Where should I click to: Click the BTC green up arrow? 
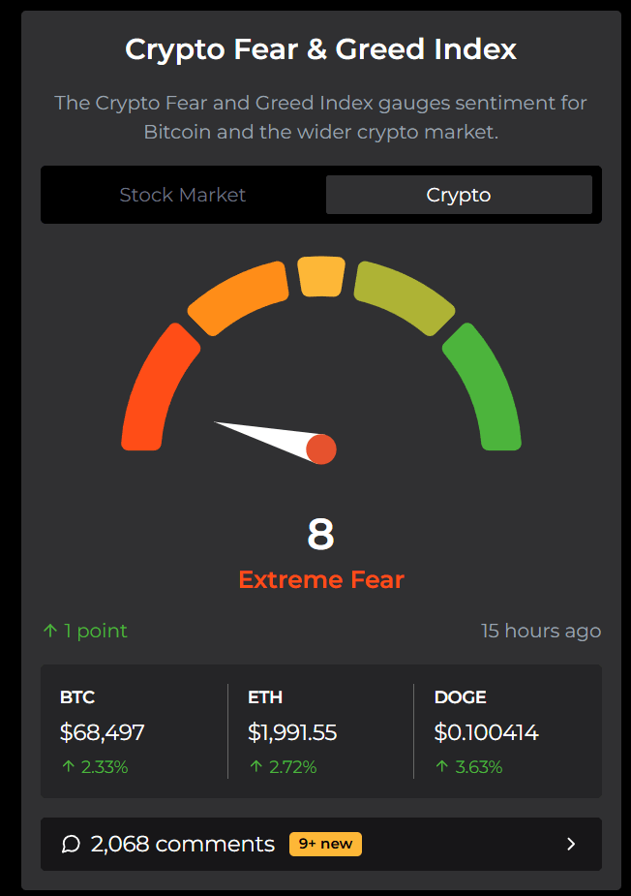[67, 767]
